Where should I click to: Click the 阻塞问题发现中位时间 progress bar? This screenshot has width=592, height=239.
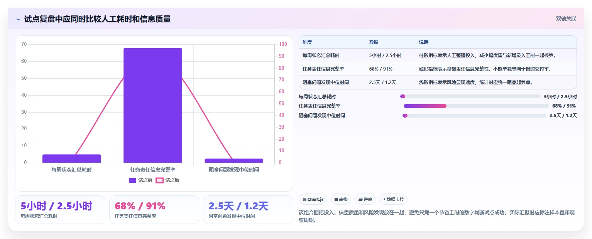click(x=474, y=116)
